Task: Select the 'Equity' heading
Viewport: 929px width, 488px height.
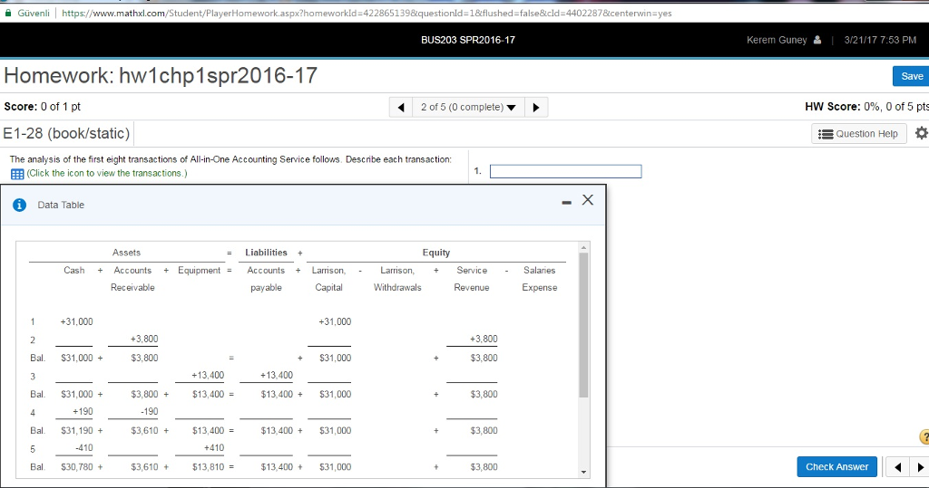Action: (x=436, y=253)
